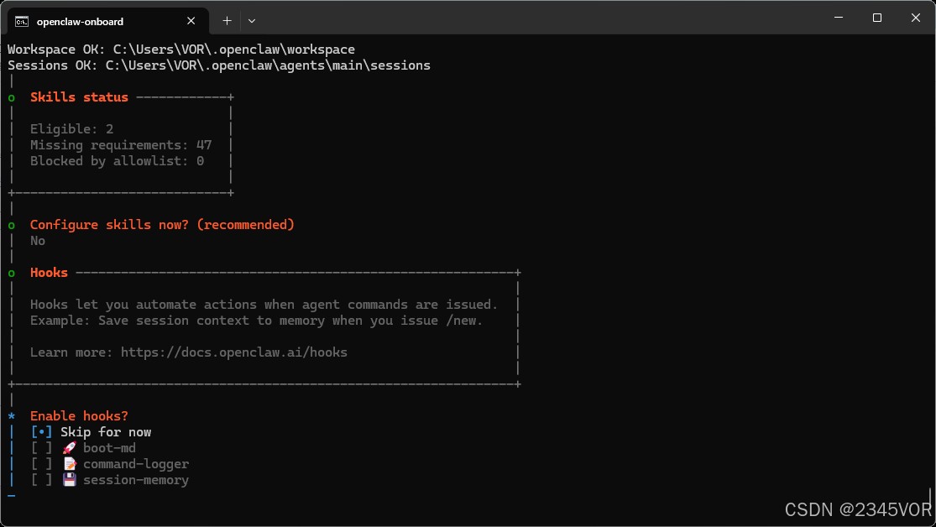Open the docs.openclaw.ai/hooks link
This screenshot has width=936, height=527.
coord(234,352)
